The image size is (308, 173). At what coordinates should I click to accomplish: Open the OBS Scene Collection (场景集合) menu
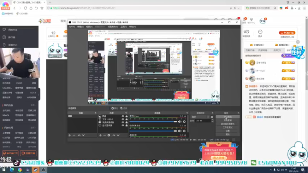[113, 27]
